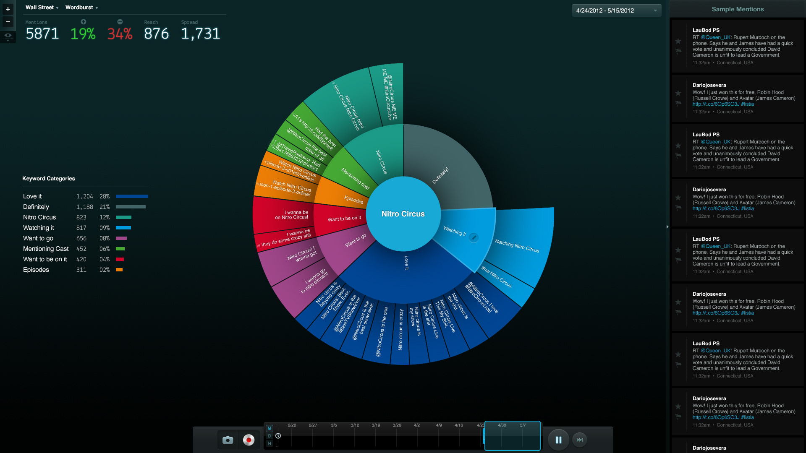Star the topmost Dariojosevera mention
Viewport: 806px width, 453px height.
pyautogui.click(x=678, y=93)
